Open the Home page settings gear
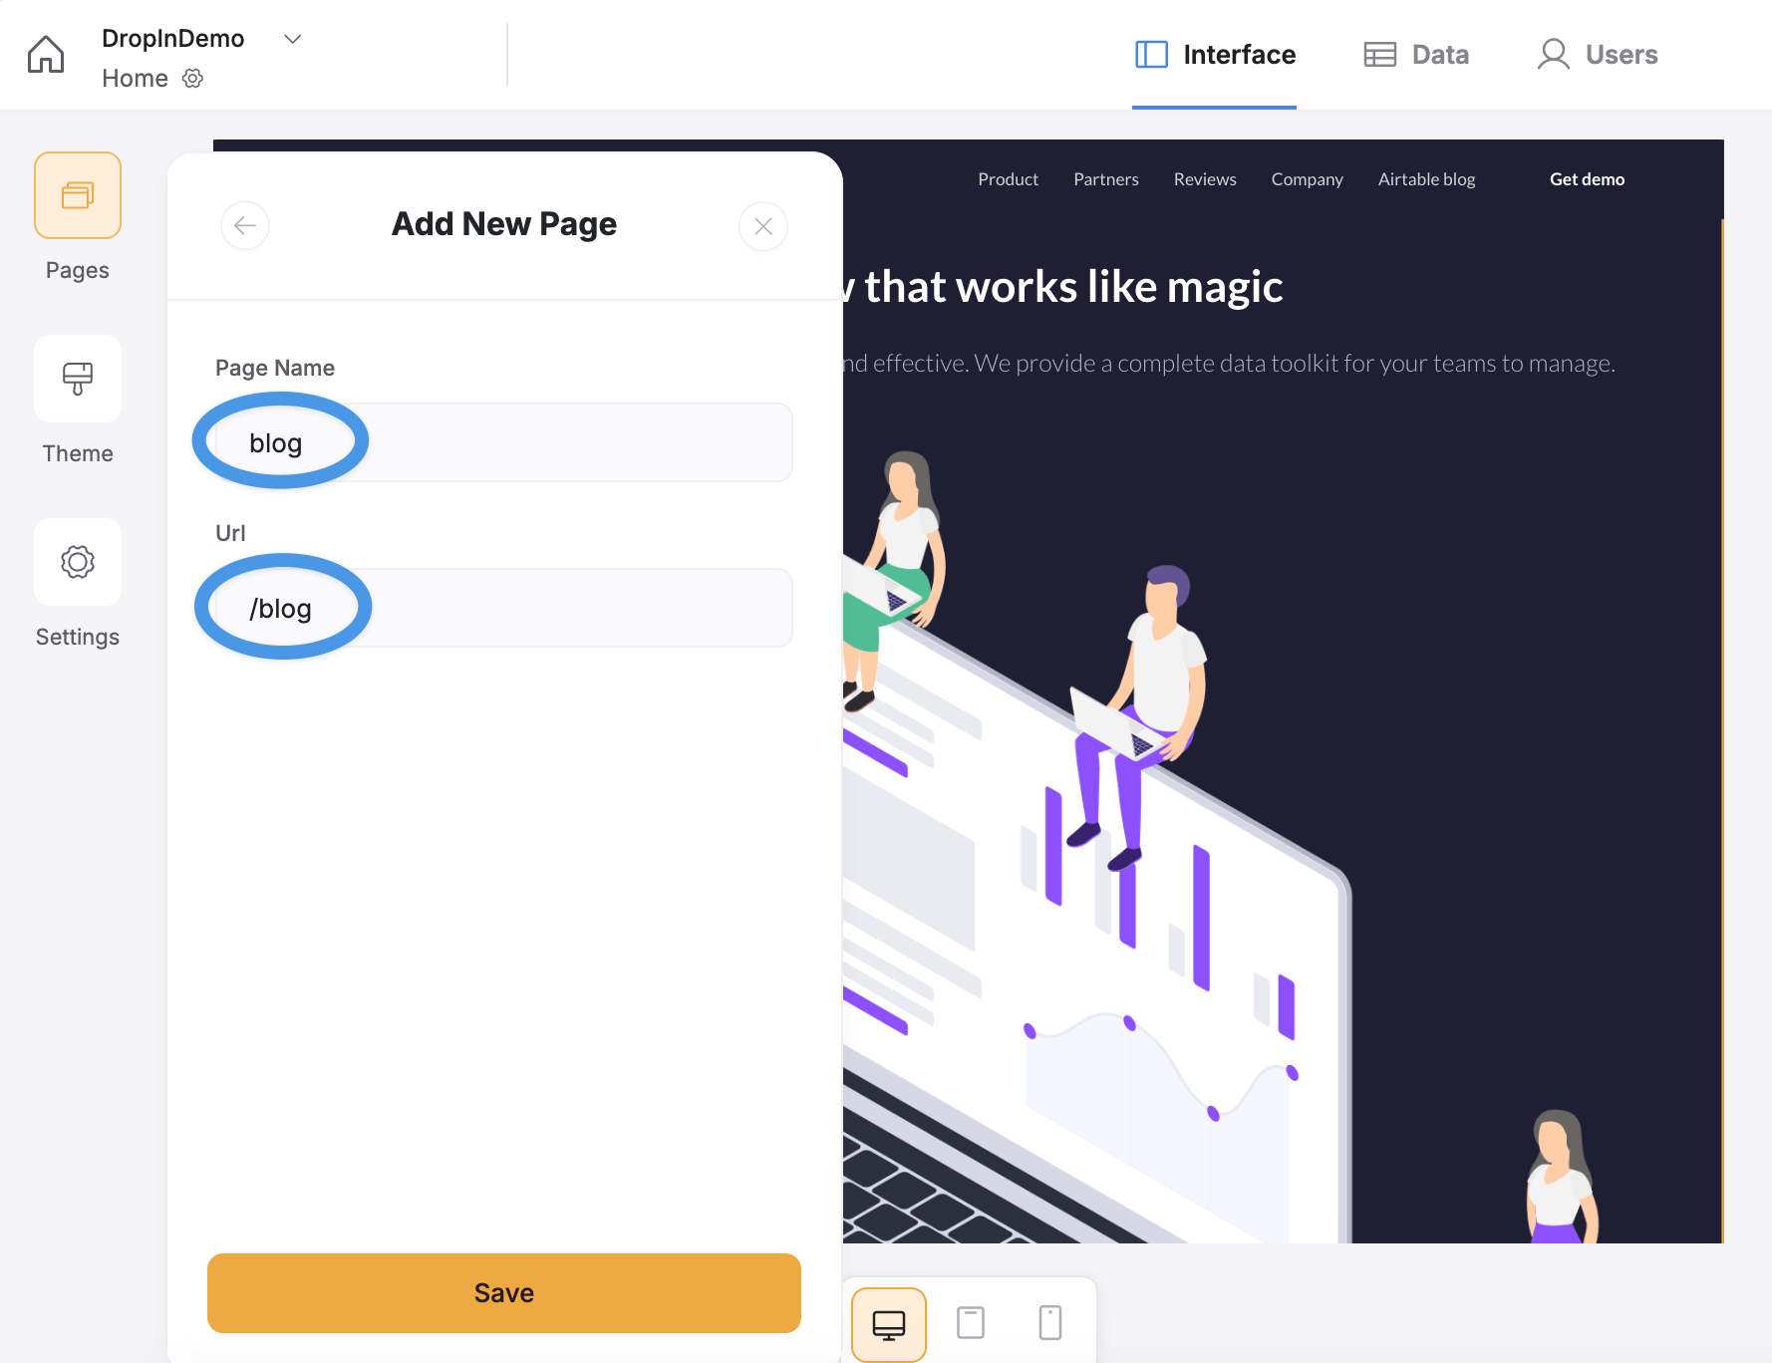The image size is (1772, 1363). coord(193,79)
